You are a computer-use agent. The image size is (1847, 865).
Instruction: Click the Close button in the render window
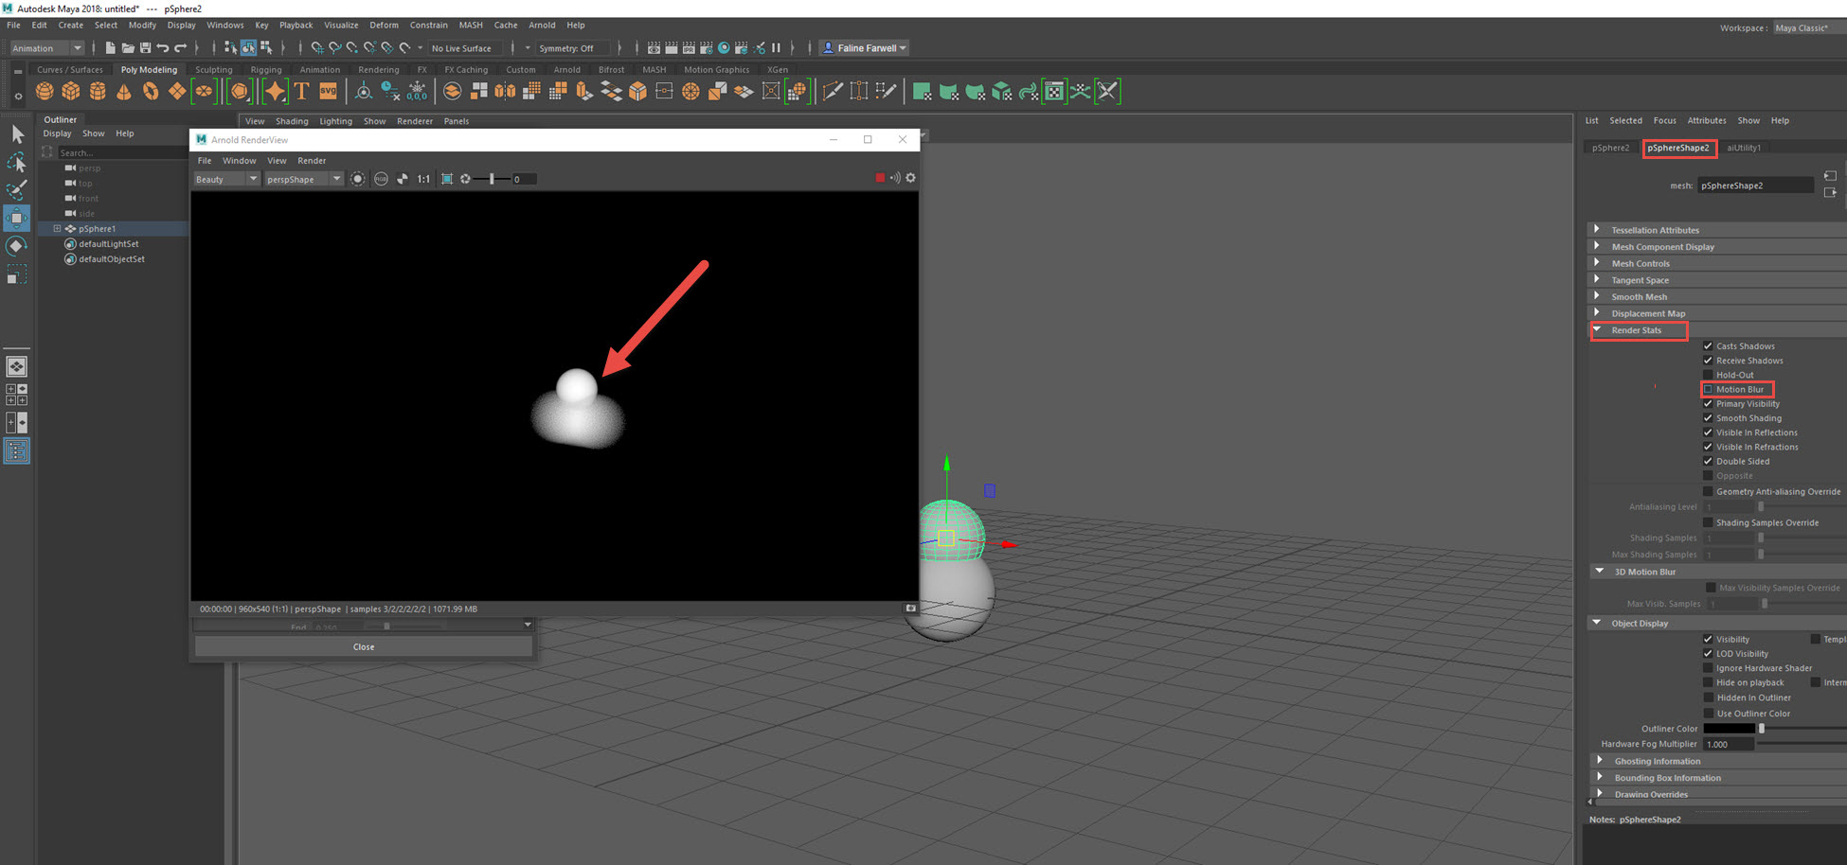pos(363,646)
